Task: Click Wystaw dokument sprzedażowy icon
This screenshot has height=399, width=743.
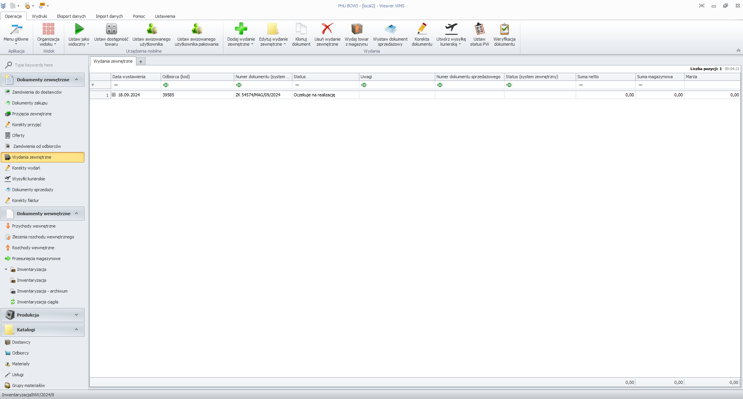Action: coord(390,29)
